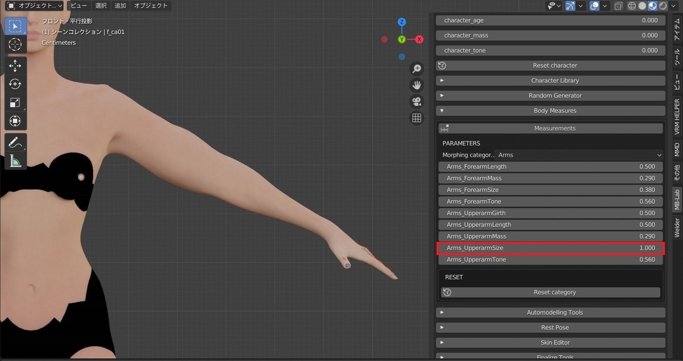The width and height of the screenshot is (683, 361).
Task: Click the Reset character button
Action: [x=551, y=65]
